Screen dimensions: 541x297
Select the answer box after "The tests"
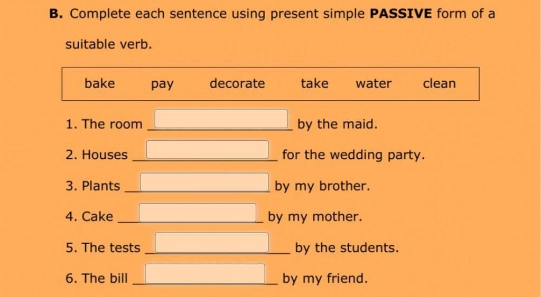click(x=212, y=243)
